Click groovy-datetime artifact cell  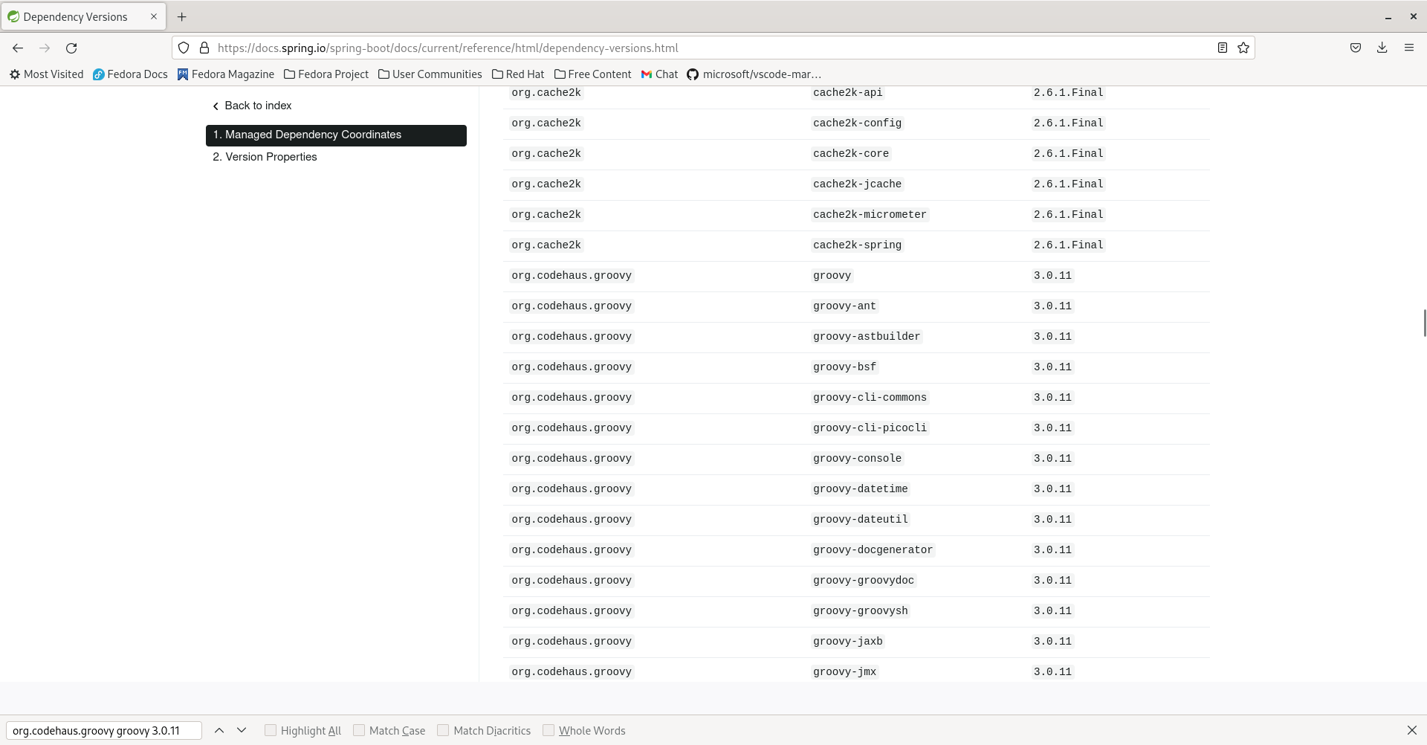860,489
